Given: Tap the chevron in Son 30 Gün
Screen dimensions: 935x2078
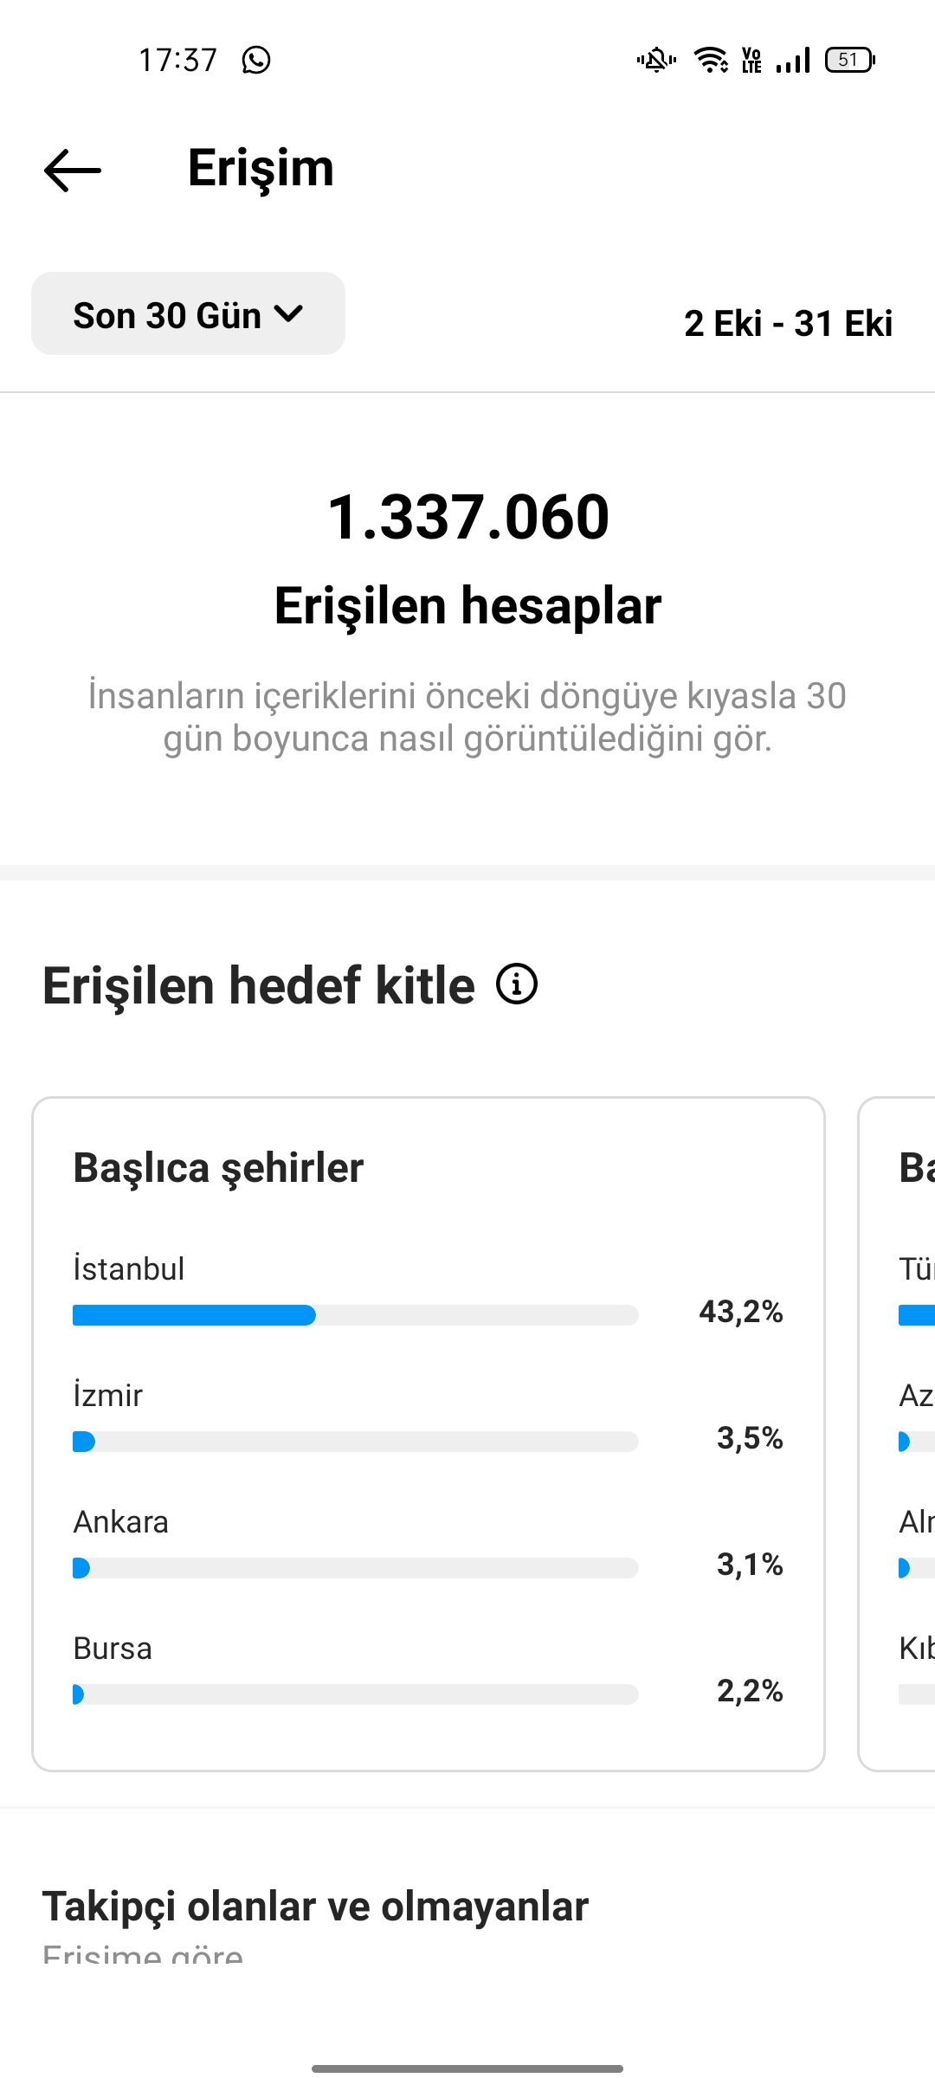Looking at the screenshot, I should click(x=288, y=313).
